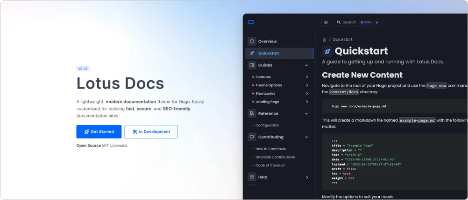This screenshot has width=468, height=200.
Task: Click the Contributing heart icon
Action: click(x=252, y=137)
